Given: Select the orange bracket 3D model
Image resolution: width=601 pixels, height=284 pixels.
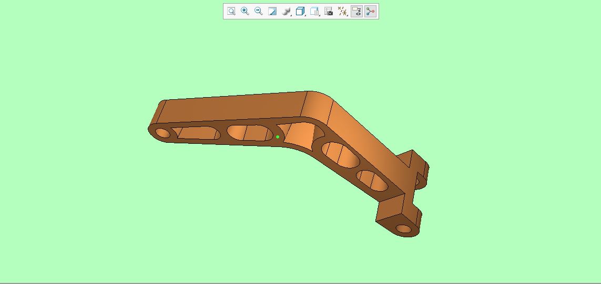Looking at the screenshot, I should tap(288, 164).
